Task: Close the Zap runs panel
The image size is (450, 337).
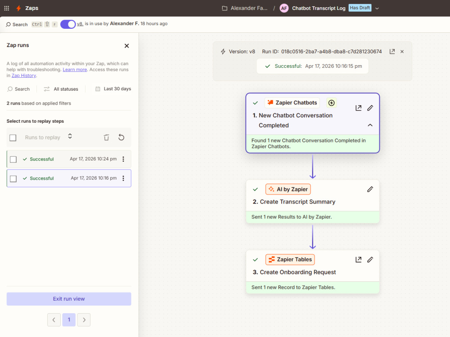Action: [126, 45]
